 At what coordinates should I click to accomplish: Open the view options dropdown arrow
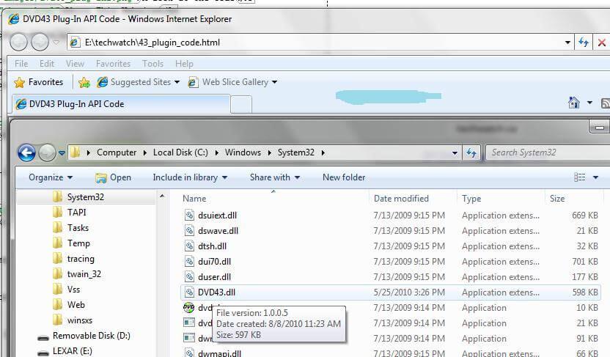595,177
